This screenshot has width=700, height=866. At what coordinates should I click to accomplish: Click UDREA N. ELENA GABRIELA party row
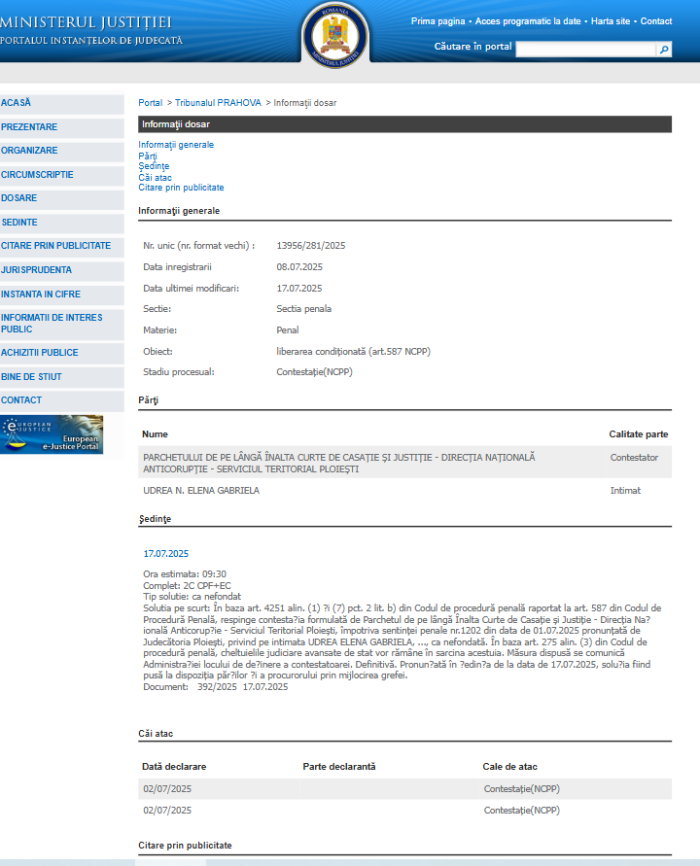tap(405, 491)
